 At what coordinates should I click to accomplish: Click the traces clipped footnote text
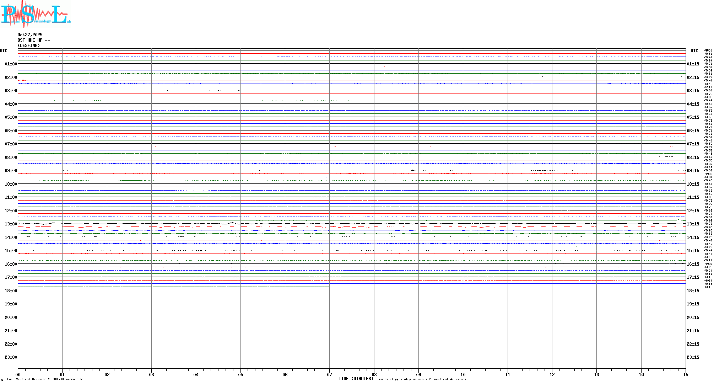point(421,379)
